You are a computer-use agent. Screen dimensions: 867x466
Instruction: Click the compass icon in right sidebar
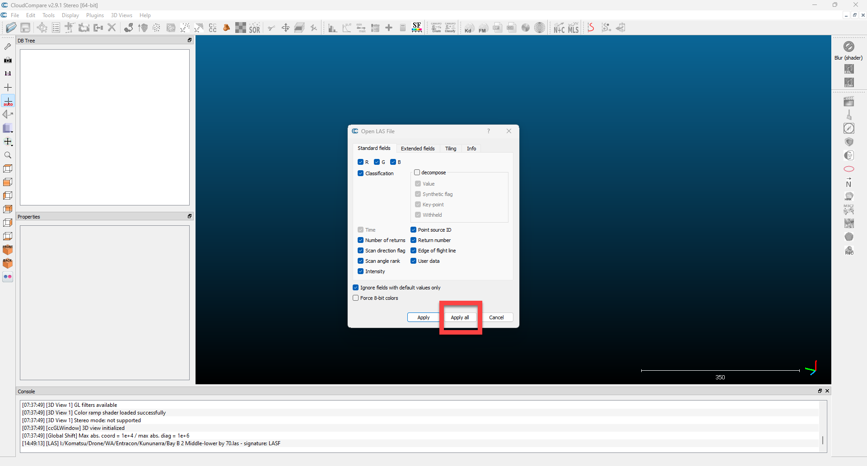(x=849, y=128)
